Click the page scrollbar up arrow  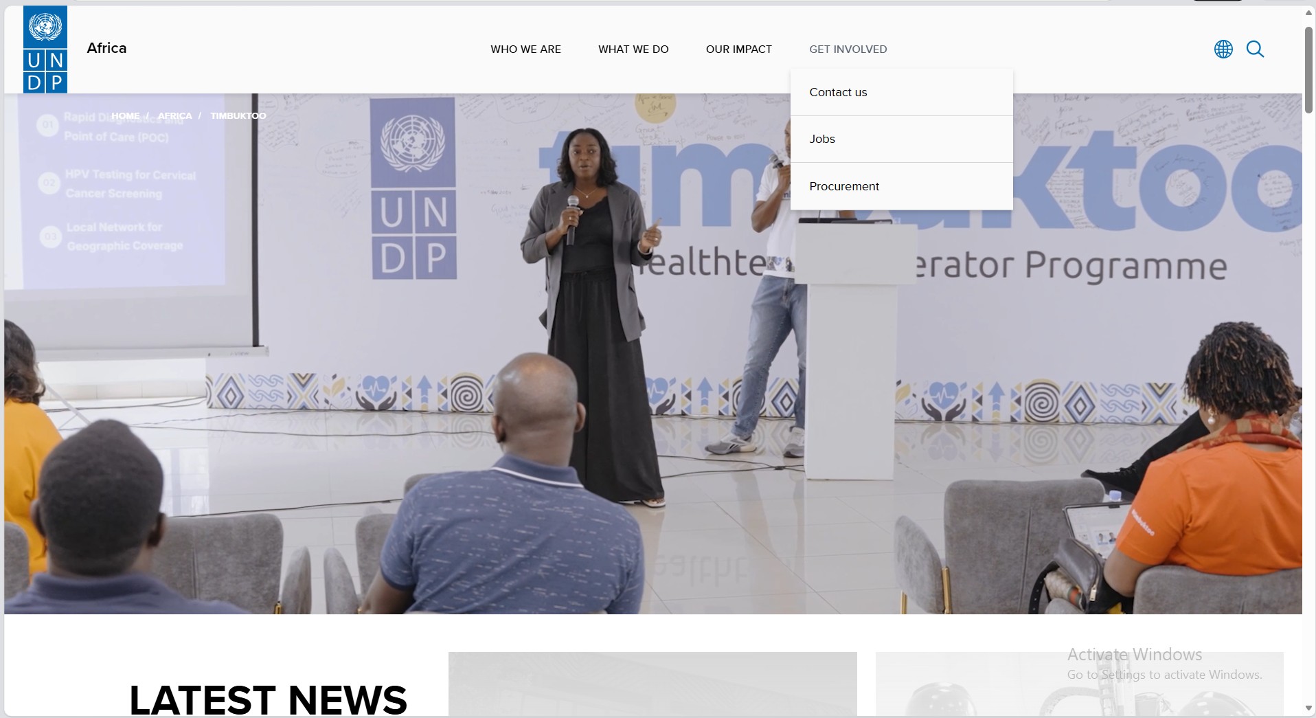tap(1309, 12)
